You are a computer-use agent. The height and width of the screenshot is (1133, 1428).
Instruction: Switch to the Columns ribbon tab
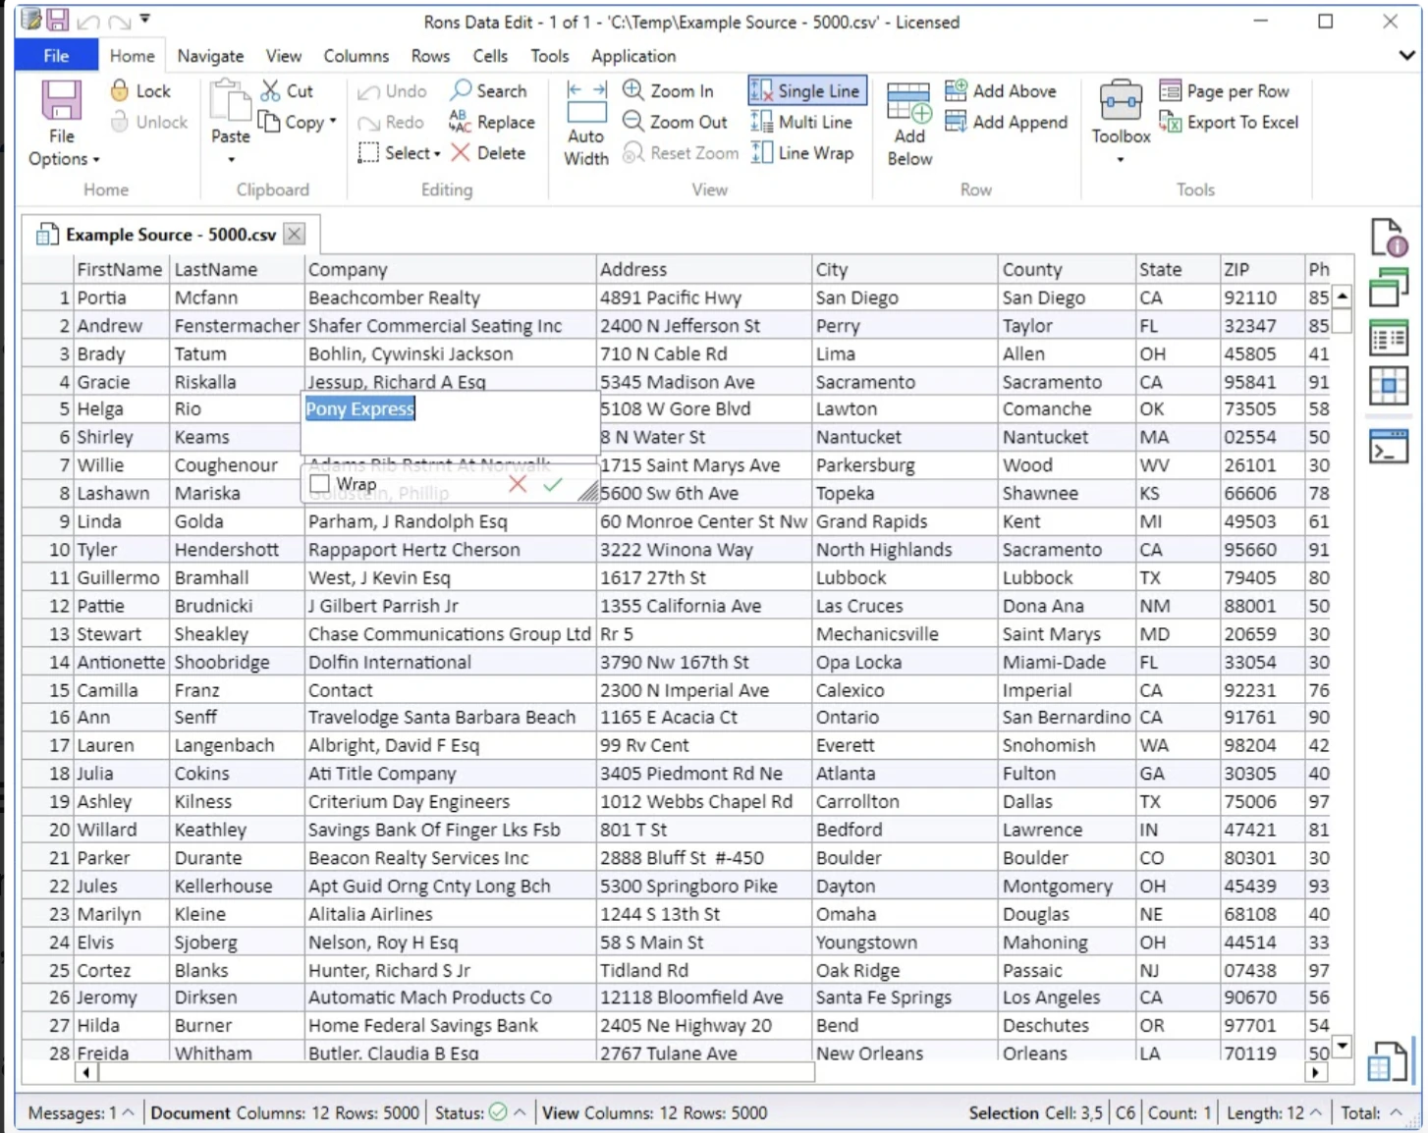(356, 56)
